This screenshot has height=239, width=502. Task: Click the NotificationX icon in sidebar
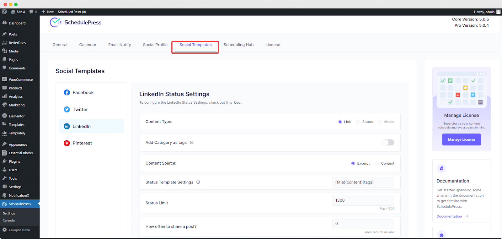tap(4, 195)
